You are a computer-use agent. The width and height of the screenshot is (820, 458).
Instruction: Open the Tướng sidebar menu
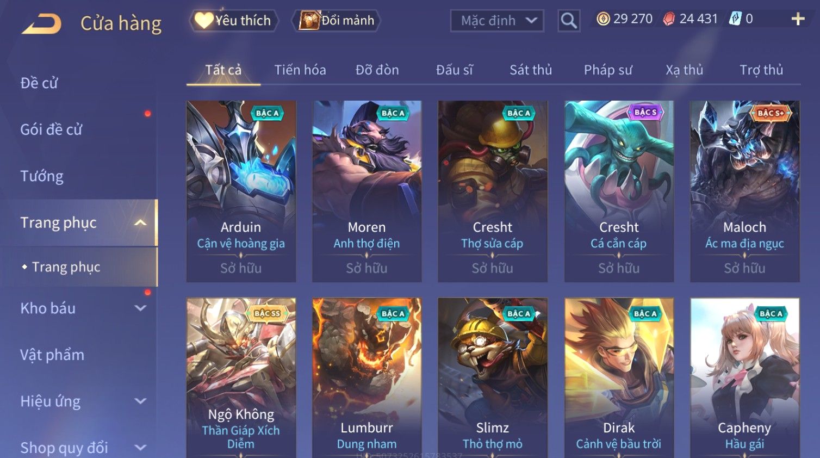pos(42,176)
